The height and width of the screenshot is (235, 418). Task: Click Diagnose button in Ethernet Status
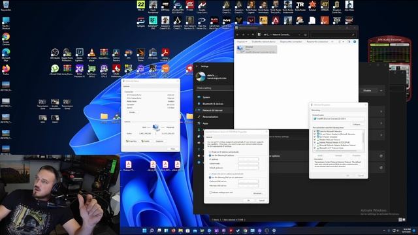click(x=159, y=141)
